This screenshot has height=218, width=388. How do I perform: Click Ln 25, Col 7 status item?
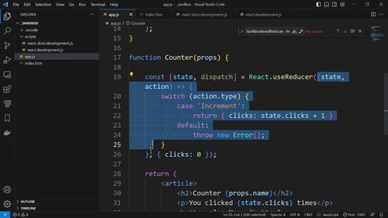(x=244, y=215)
